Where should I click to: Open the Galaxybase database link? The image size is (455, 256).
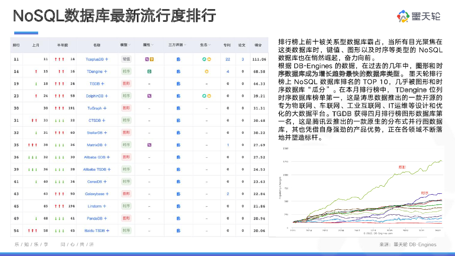[94, 194]
